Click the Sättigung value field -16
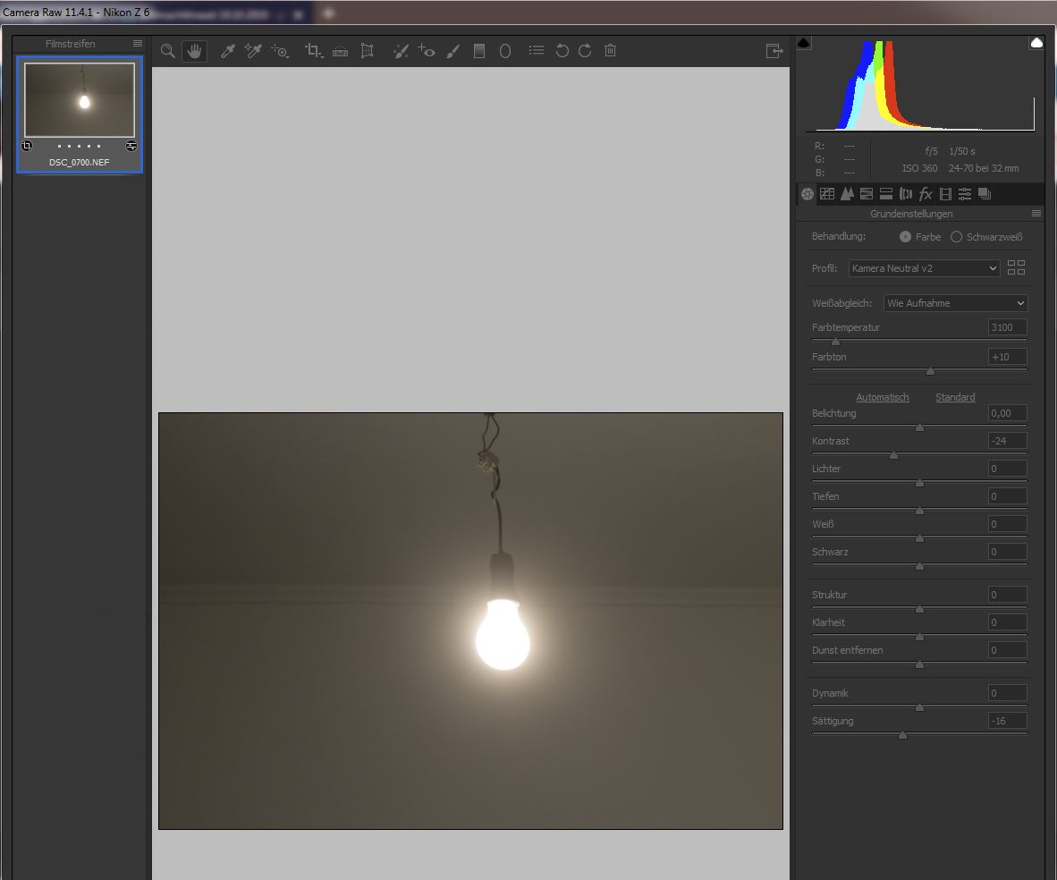Viewport: 1057px width, 880px height. coord(1007,721)
